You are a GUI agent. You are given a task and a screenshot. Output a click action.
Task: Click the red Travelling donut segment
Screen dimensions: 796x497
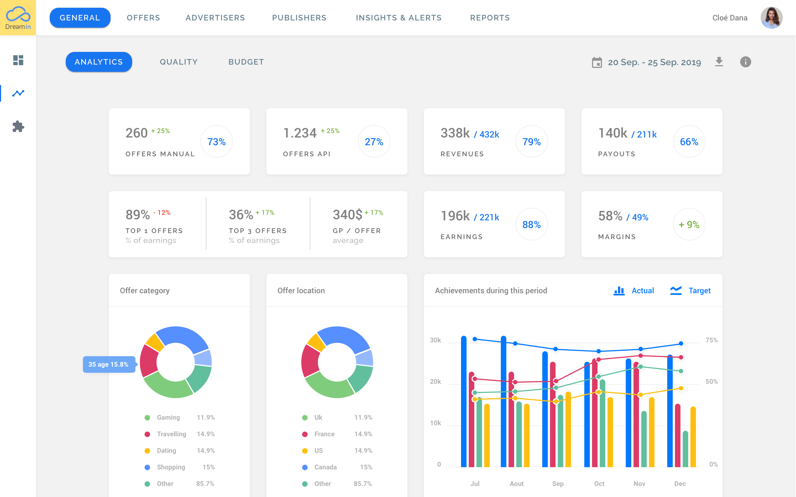coord(148,361)
